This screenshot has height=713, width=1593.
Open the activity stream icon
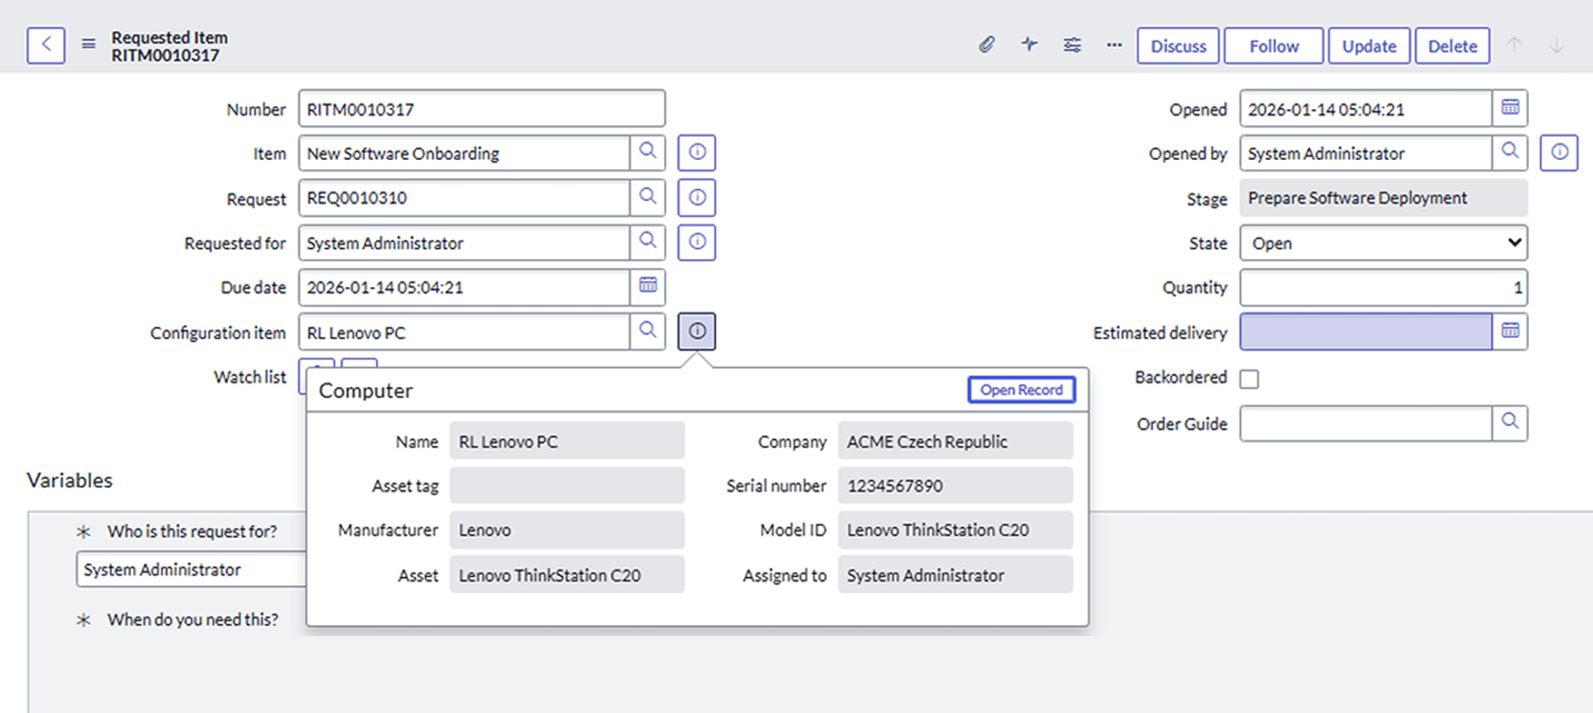1030,45
